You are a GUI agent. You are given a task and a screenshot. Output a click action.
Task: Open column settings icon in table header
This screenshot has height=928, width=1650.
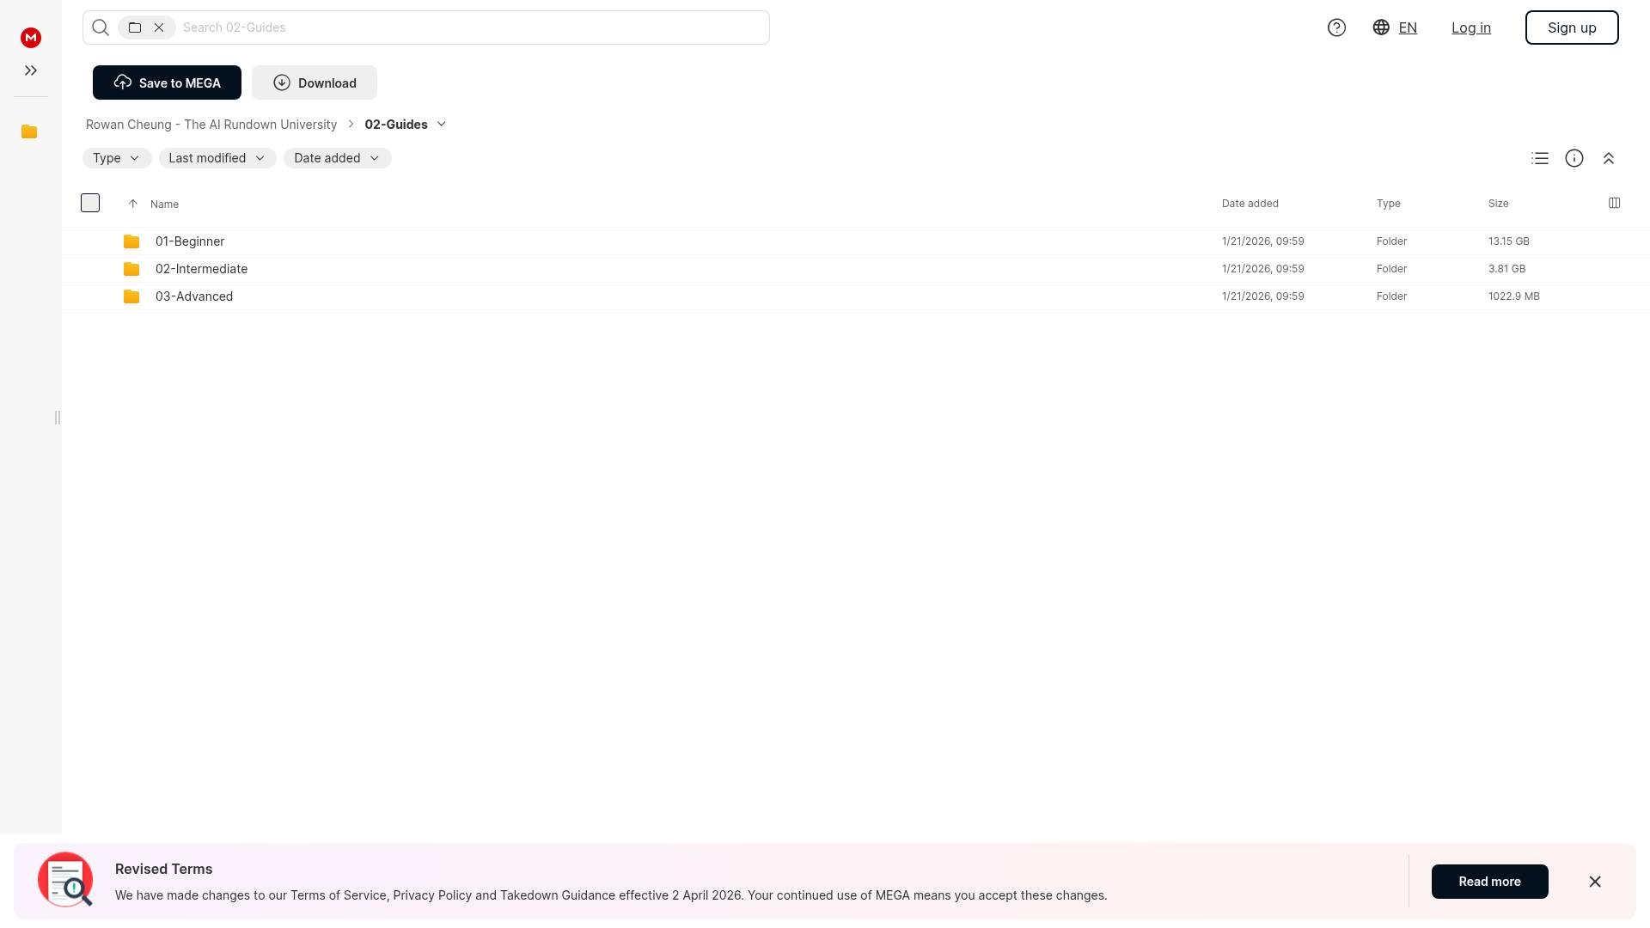pyautogui.click(x=1614, y=203)
